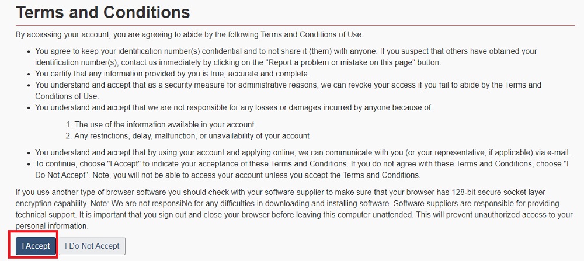Select the bullet about keeping identification numbers confidential
Image resolution: width=584 pixels, height=261 pixels.
286,57
